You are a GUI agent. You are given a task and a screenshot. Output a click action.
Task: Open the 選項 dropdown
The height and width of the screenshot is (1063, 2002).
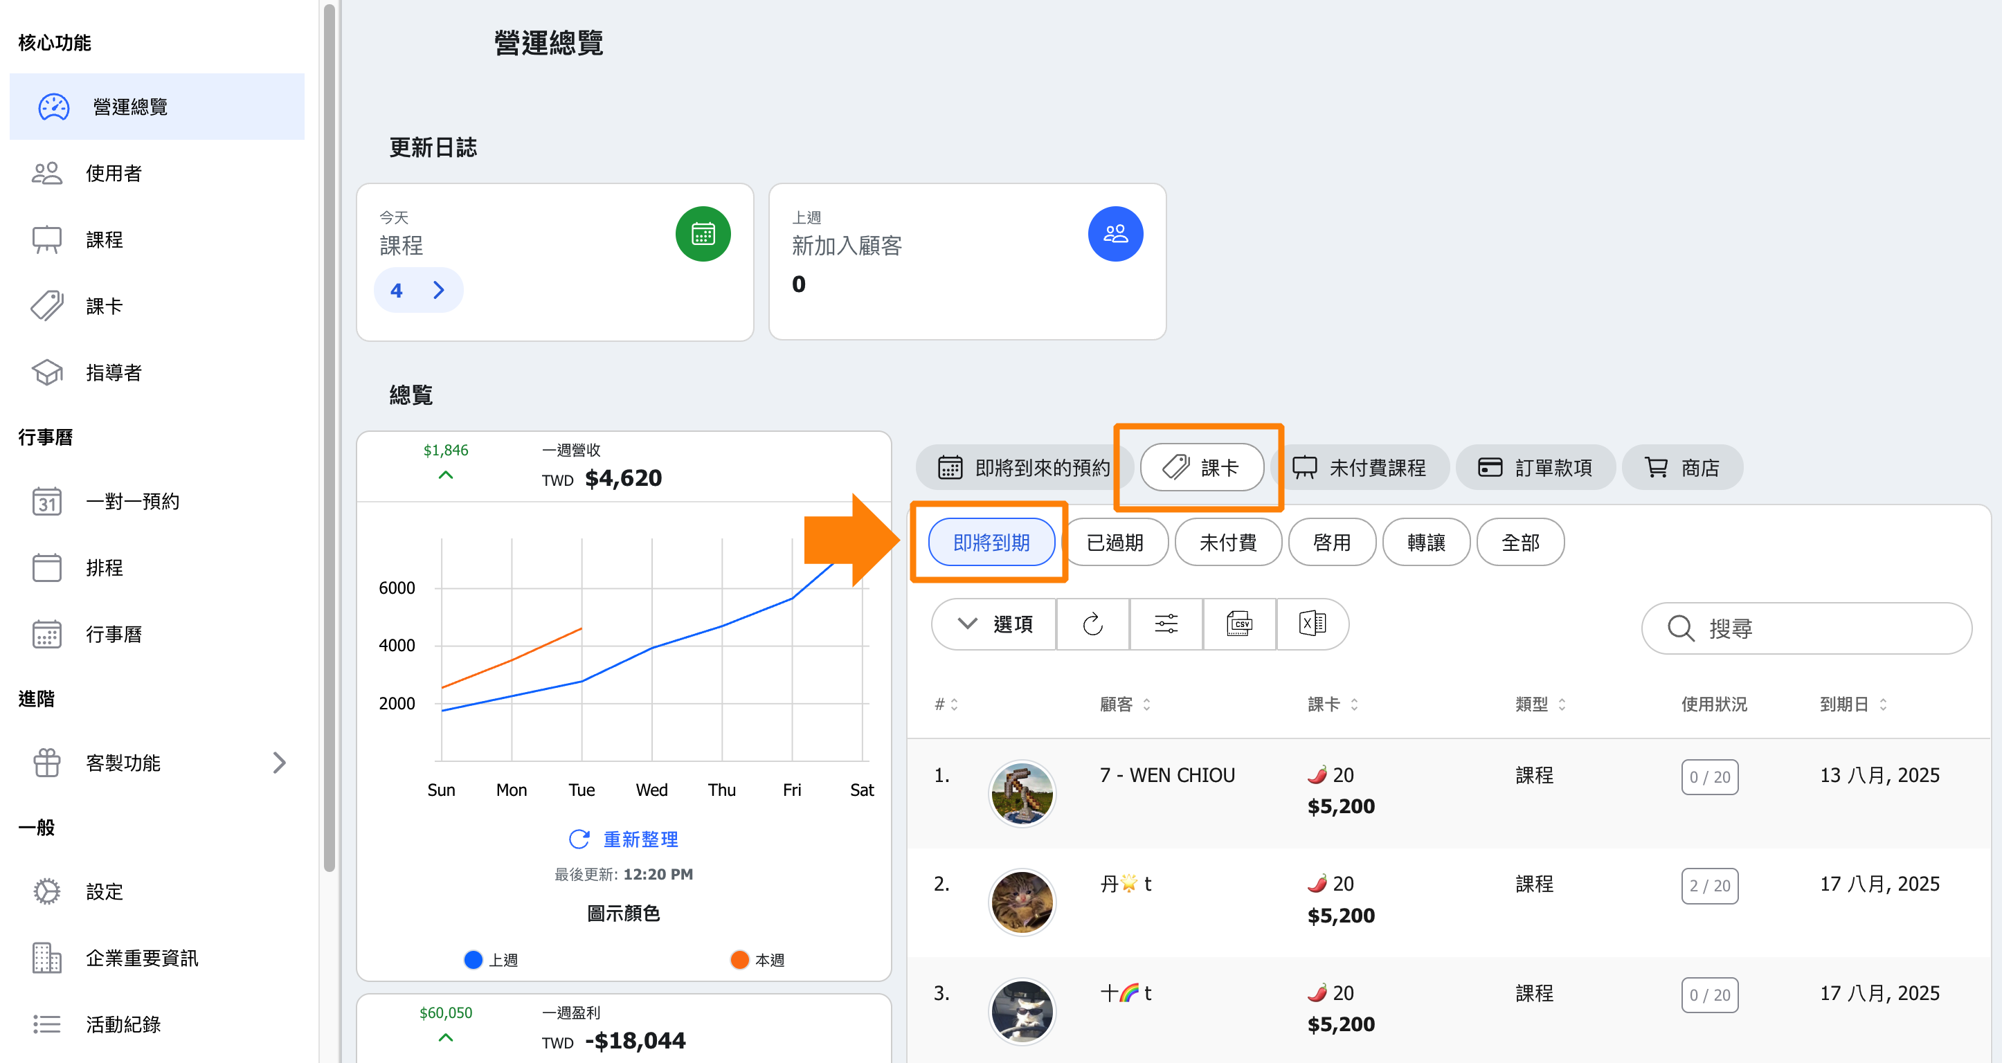pyautogui.click(x=994, y=624)
